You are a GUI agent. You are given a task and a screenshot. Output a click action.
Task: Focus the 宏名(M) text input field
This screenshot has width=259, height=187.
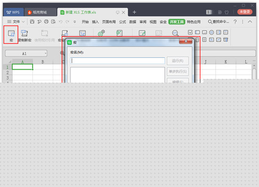(118, 61)
